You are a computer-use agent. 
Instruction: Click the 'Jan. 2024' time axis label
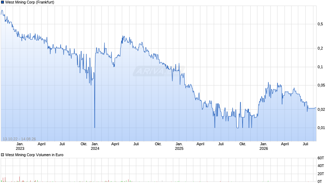pyautogui.click(x=95, y=146)
